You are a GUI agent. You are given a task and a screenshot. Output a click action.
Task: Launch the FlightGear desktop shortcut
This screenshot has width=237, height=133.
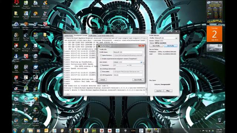click(x=26, y=15)
